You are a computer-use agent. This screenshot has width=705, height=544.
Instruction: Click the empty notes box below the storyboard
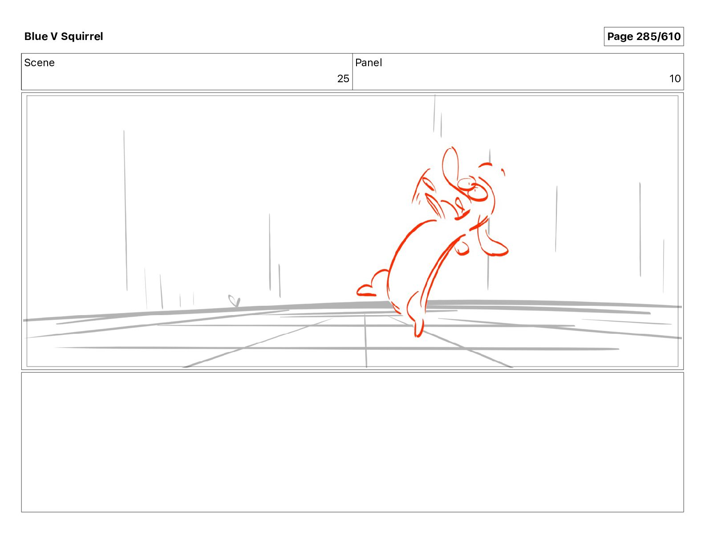pos(352,442)
